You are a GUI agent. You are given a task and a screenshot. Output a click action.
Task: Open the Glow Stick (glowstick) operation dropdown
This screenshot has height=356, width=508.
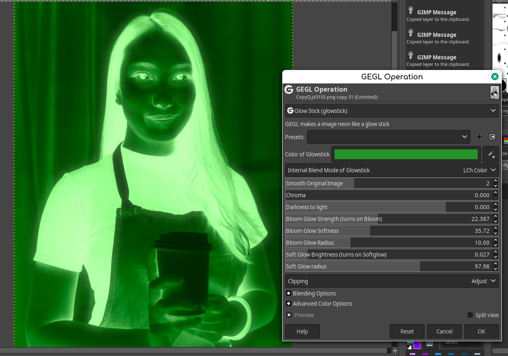click(392, 110)
